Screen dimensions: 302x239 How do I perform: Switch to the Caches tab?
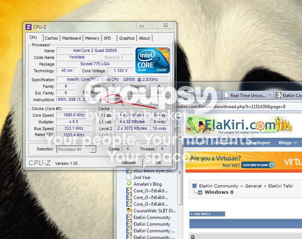[x=51, y=38]
